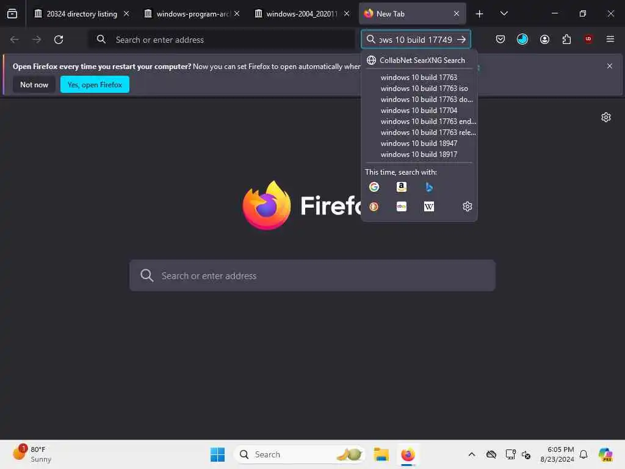Search this time with Wikipedia
The width and height of the screenshot is (625, 469).
coord(429,206)
